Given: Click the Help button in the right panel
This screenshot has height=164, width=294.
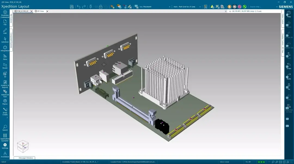Looking at the screenshot, I should [289, 14].
